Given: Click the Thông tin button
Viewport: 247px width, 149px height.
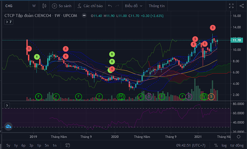Looking at the screenshot, I should (x=157, y=6).
